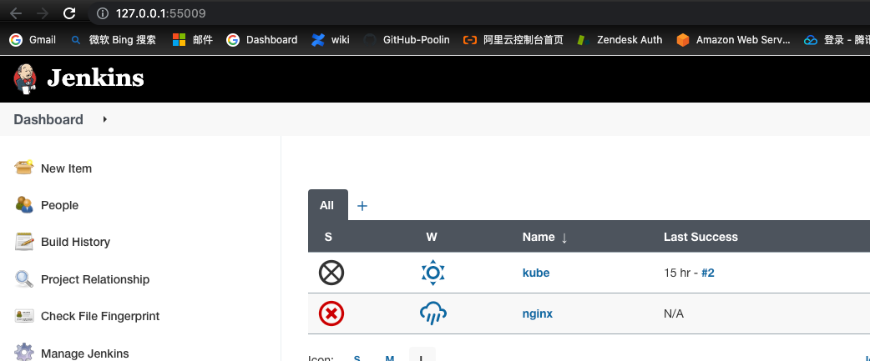Open the Dashboard bookmark
Screen dimensions: 870x361
pyautogui.click(x=262, y=40)
